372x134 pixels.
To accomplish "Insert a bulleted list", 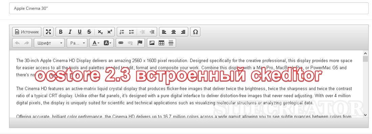I will tap(131, 32).
